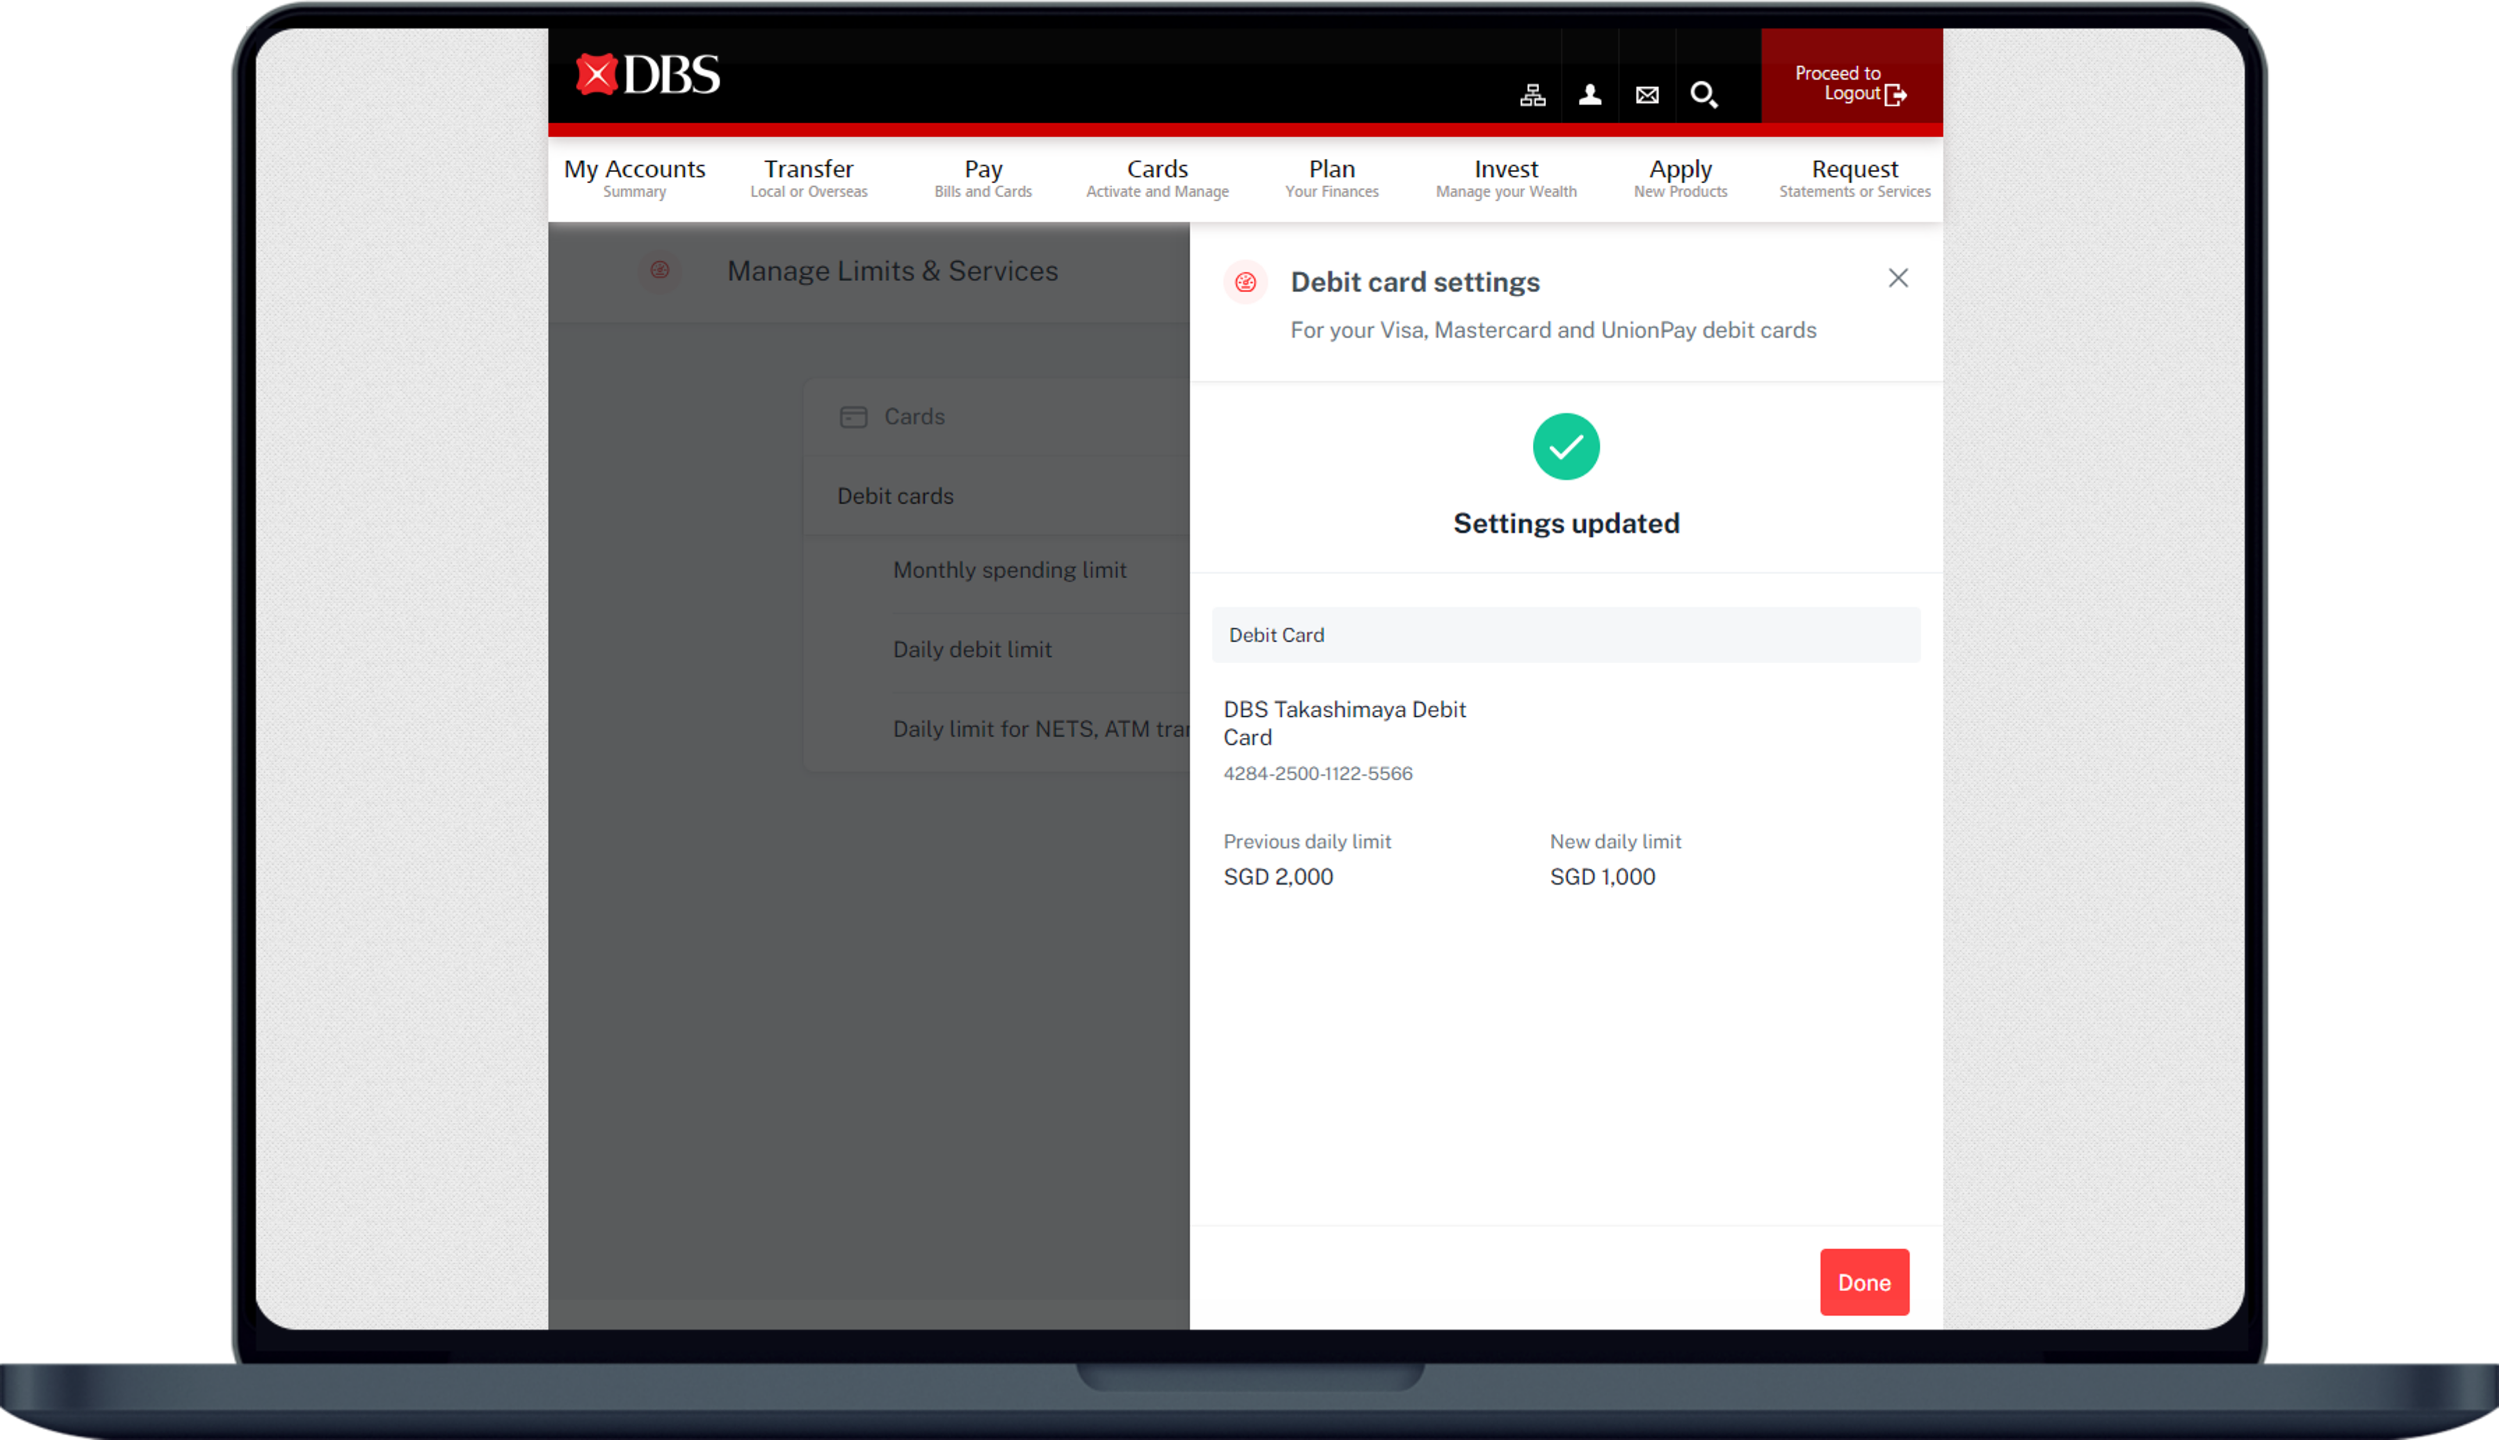Click the Debit card settings gauge icon
Screen dimensions: 2499x1440
tap(1245, 283)
